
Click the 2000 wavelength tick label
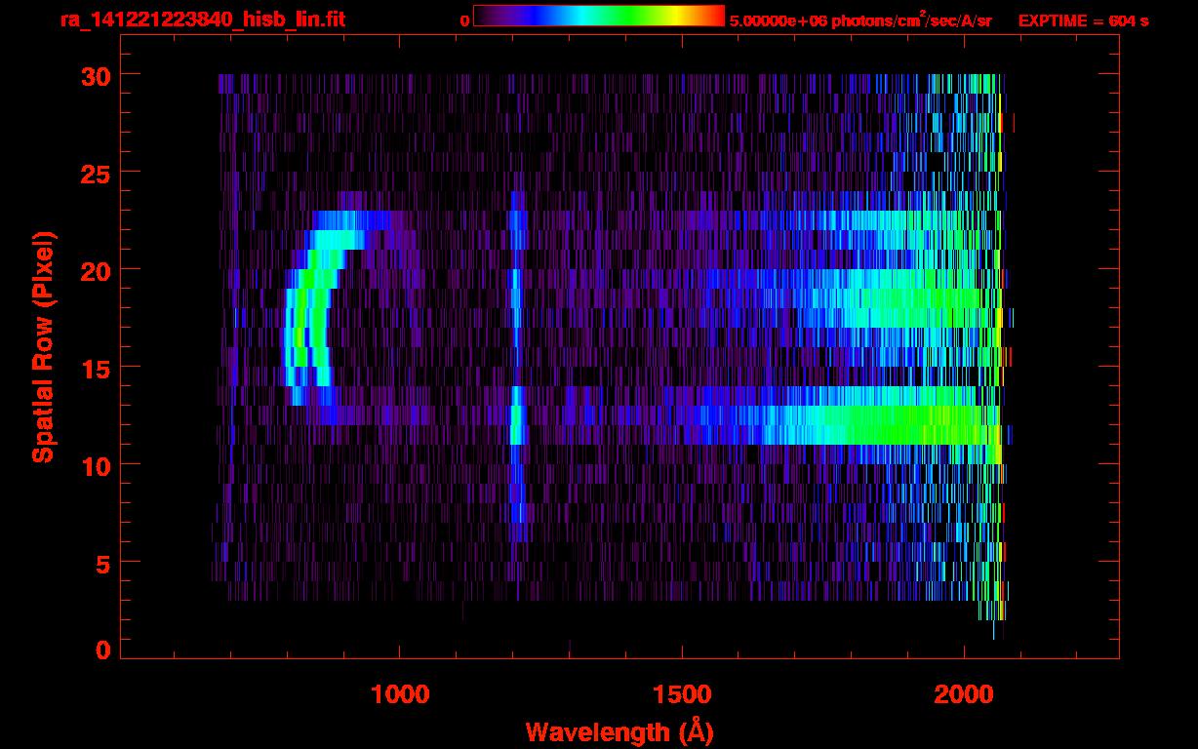click(963, 694)
